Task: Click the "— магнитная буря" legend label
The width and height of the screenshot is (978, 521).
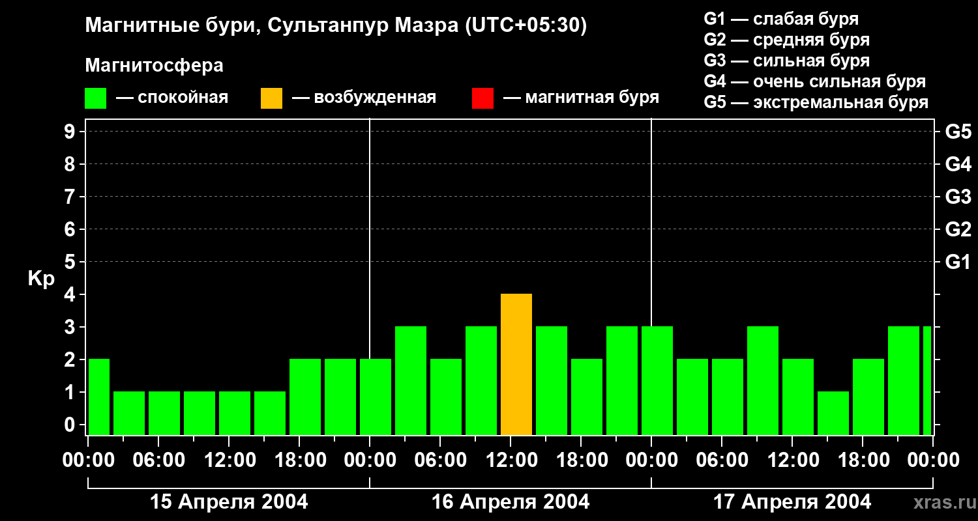Action: pyautogui.click(x=582, y=98)
